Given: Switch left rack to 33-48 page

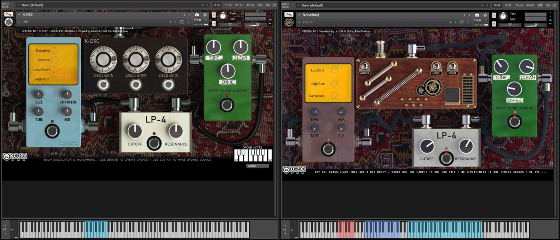Looking at the screenshot, I should tap(239, 5).
